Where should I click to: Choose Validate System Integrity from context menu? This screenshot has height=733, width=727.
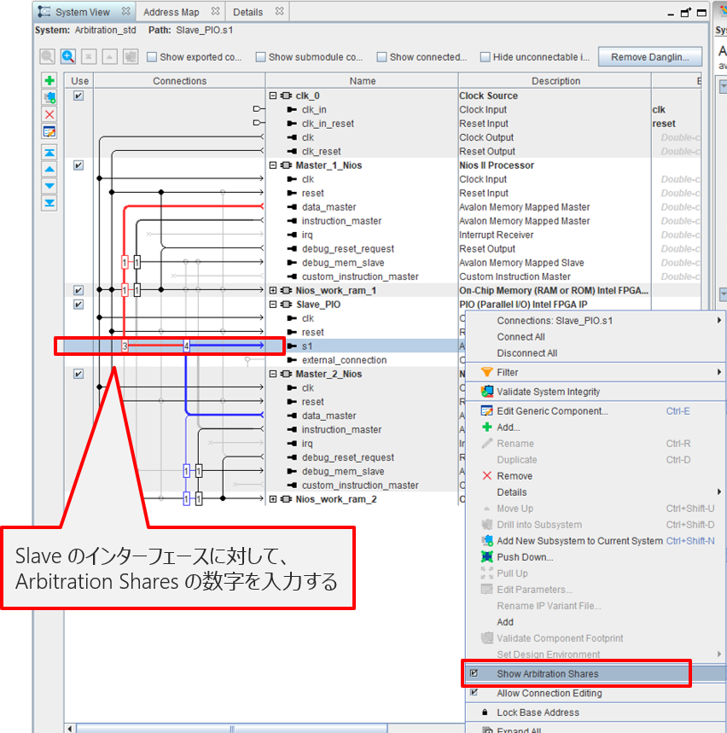click(548, 392)
